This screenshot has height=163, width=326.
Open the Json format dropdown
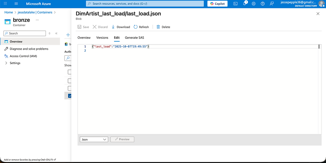[x=94, y=139]
